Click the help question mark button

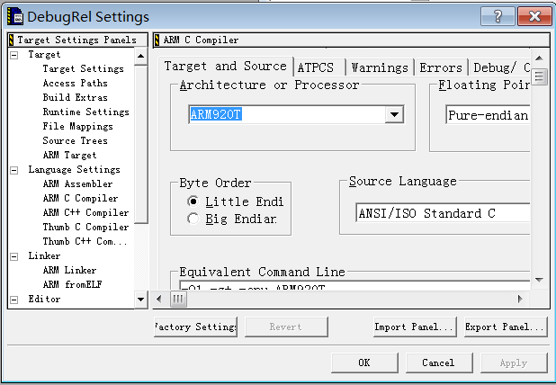click(x=498, y=16)
